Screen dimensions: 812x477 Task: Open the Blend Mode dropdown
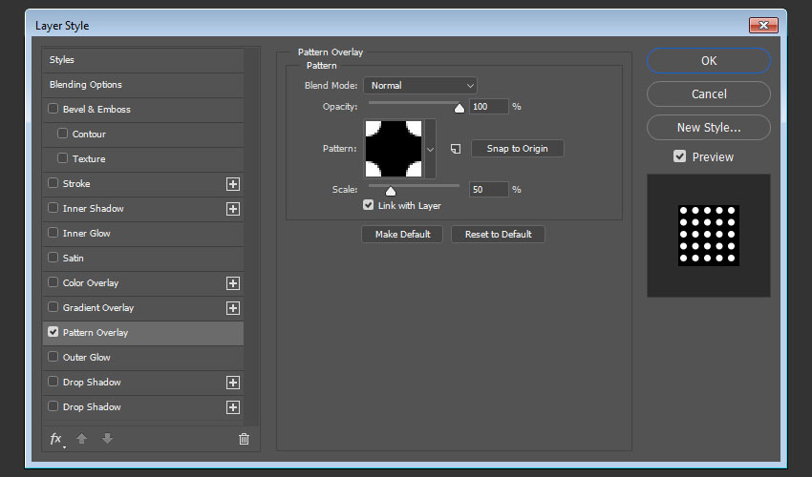coord(419,86)
